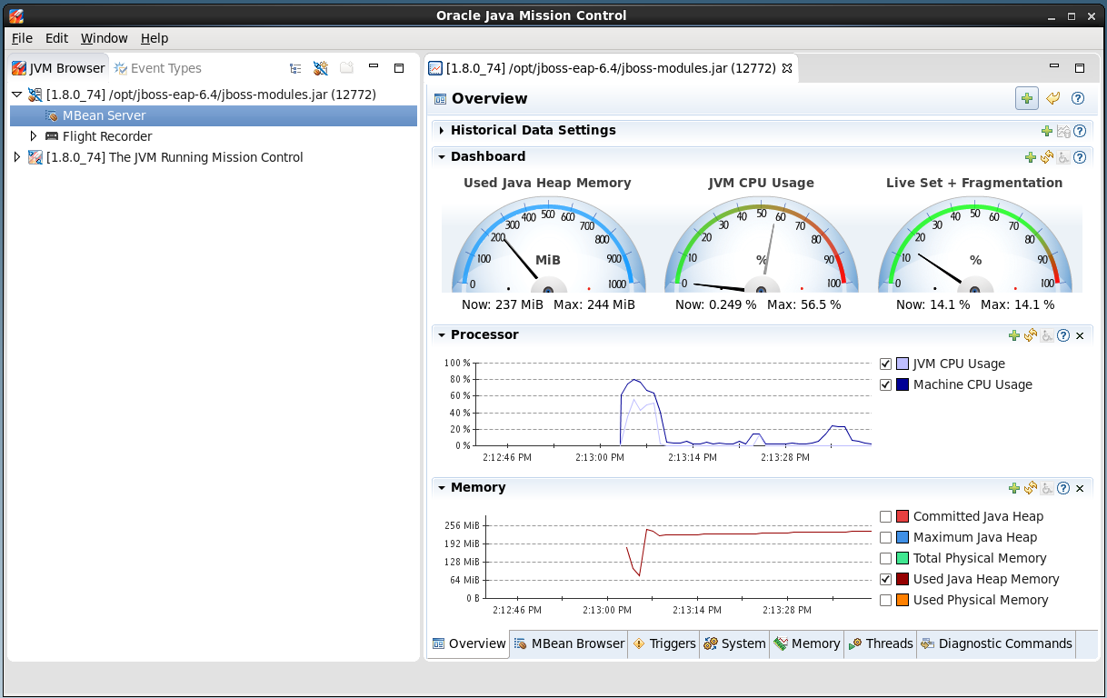Switch to the Memory bottom tab
This screenshot has width=1107, height=698.
[807, 643]
